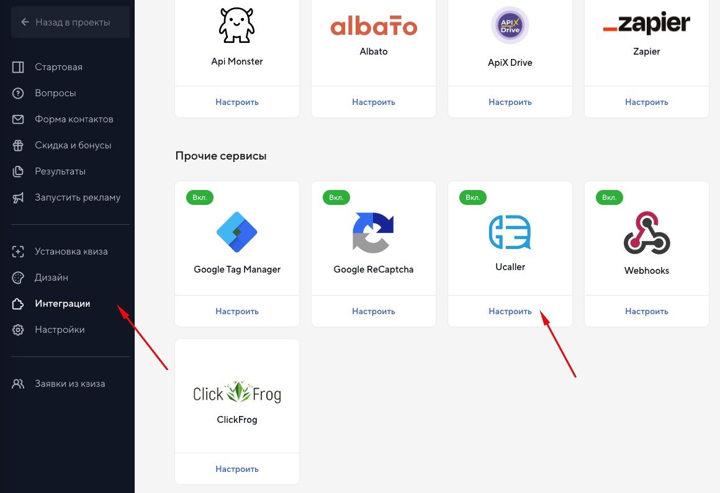
Task: Click the Прочие сервисы heading
Action: (x=221, y=156)
